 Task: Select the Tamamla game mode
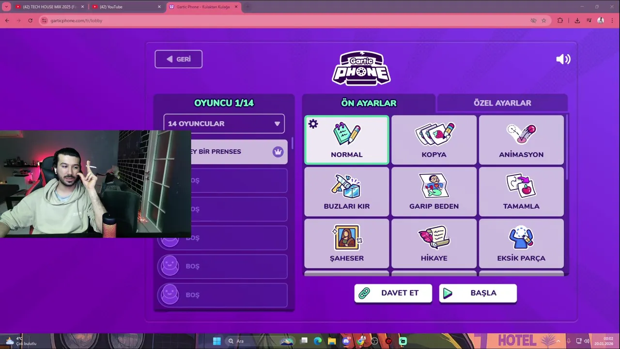[x=521, y=192]
